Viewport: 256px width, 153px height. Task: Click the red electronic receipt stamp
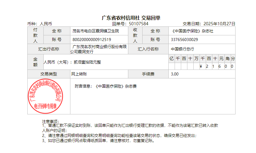(45, 96)
